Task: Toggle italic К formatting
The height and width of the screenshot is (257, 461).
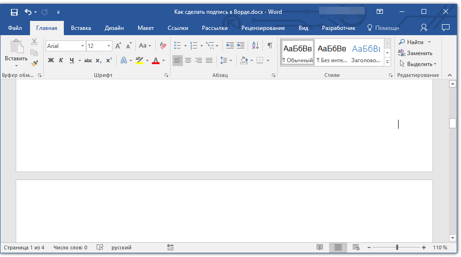Action: (61, 60)
